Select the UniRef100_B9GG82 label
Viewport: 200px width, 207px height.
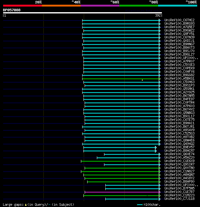click(x=179, y=75)
